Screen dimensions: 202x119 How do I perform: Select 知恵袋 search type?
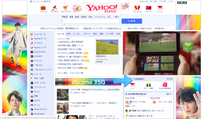coord(84,17)
